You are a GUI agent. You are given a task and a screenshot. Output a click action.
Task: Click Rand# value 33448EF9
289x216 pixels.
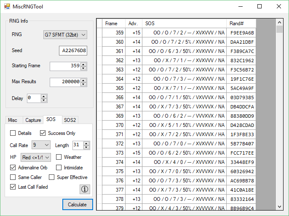pos(241,162)
